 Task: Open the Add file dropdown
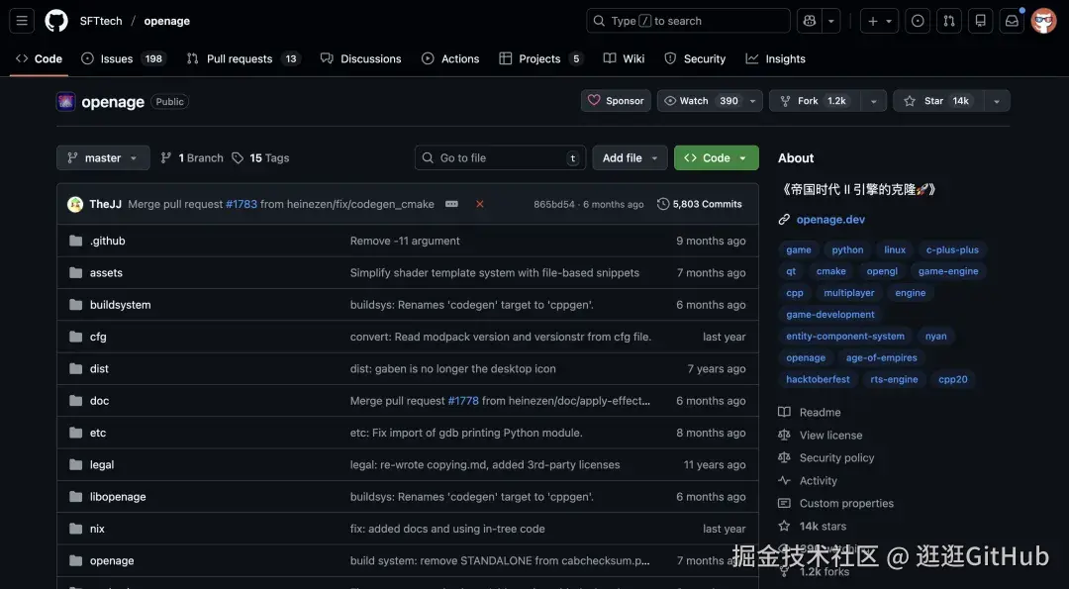click(x=630, y=158)
